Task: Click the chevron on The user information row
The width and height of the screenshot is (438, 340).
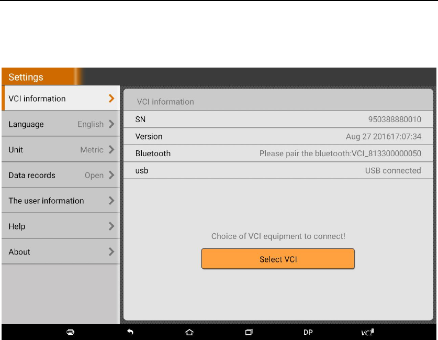Action: [x=111, y=201]
